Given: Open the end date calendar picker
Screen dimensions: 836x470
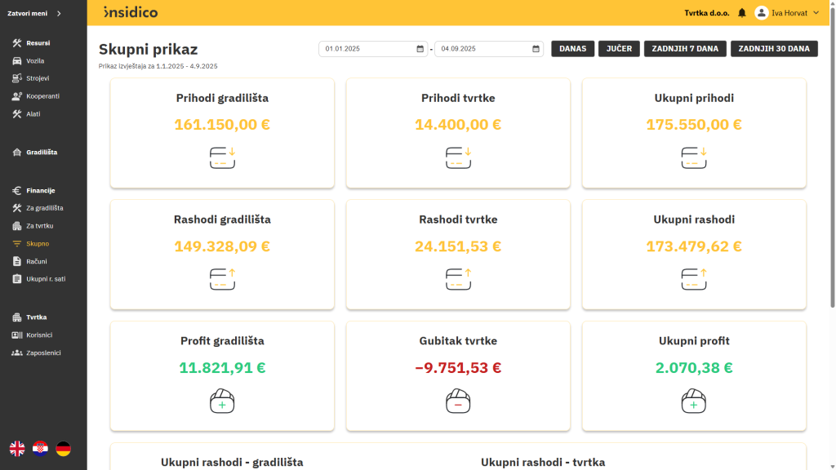Looking at the screenshot, I should pos(536,48).
